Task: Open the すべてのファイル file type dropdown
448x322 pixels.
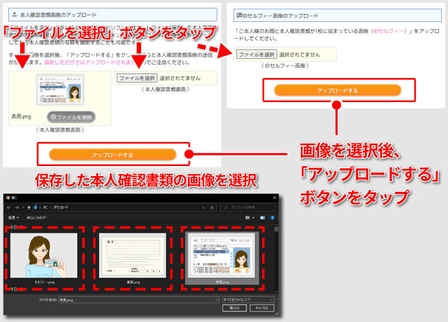Action: (248, 300)
